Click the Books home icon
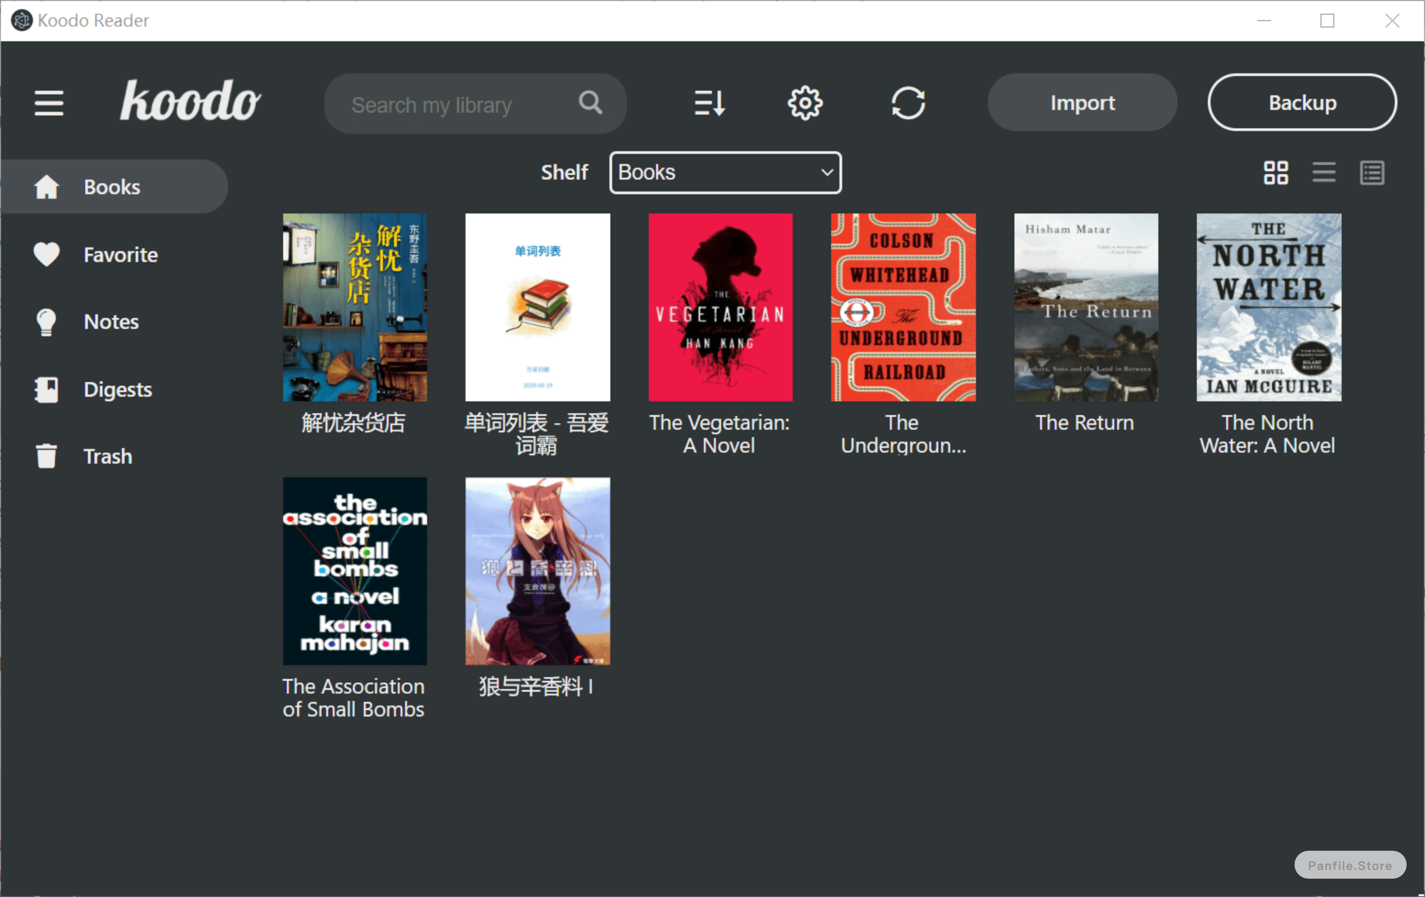 pyautogui.click(x=46, y=187)
